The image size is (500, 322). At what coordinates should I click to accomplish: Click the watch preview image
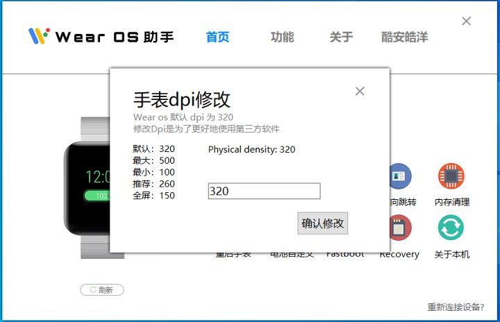coord(87,188)
